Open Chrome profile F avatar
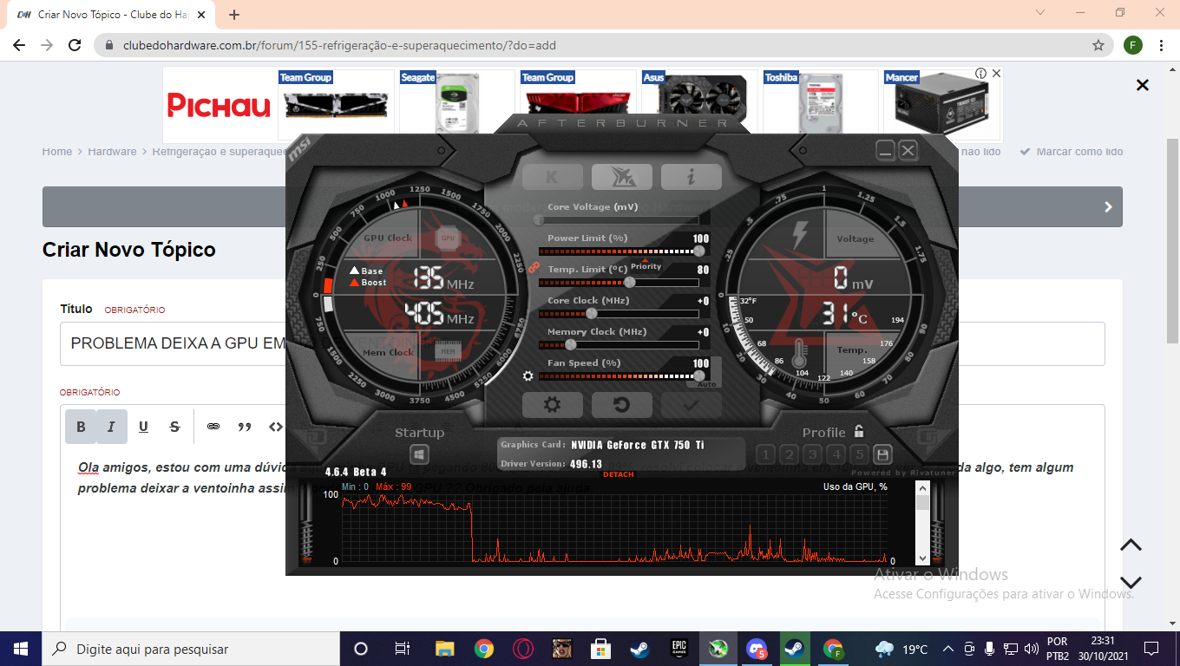The width and height of the screenshot is (1180, 666). (x=1132, y=45)
